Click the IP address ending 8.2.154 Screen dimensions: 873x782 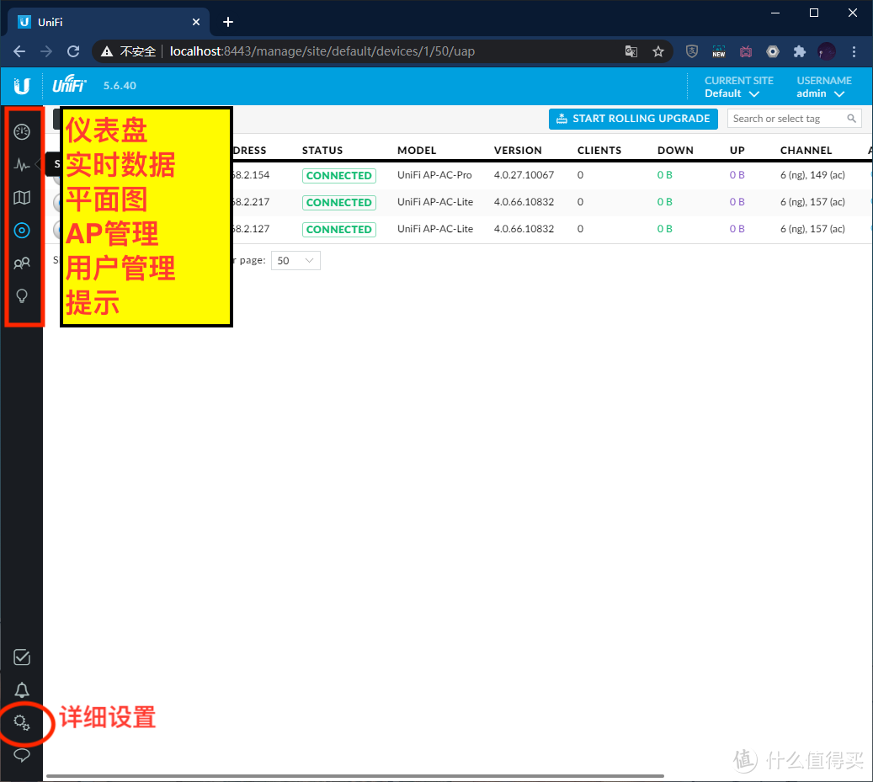coord(251,175)
